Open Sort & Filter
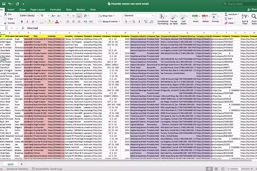The width and height of the screenshot is (257, 171). point(245,19)
